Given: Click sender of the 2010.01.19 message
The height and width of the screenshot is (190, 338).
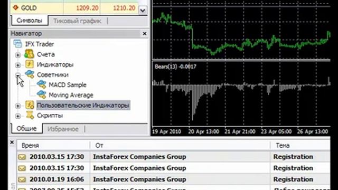Looking at the screenshot, I should (139, 179).
